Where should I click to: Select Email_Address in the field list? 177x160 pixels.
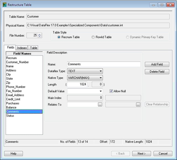[x=24, y=95]
